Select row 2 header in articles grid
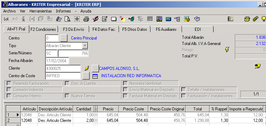 pos(13,120)
